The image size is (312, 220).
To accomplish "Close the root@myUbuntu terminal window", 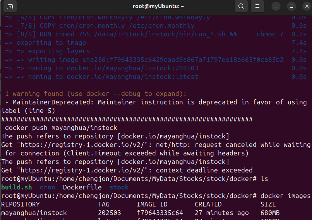I will tap(307, 6).
